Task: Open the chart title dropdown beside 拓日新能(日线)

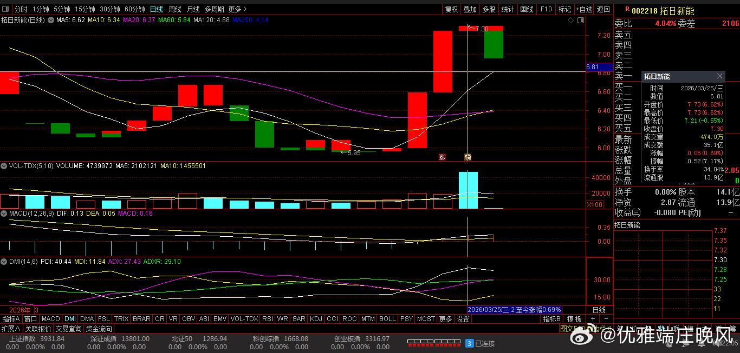Action: (x=51, y=20)
